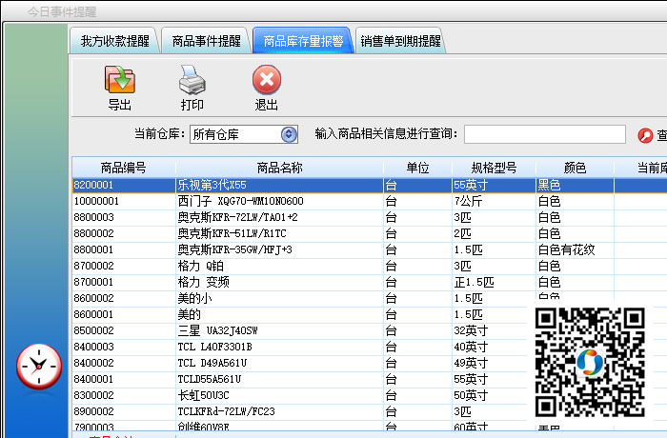The width and height of the screenshot is (667, 438).
Task: Click the QR code image
Action: tap(590, 362)
